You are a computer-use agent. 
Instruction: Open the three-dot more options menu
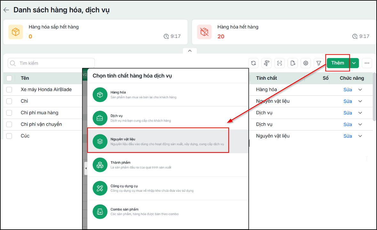[367, 63]
